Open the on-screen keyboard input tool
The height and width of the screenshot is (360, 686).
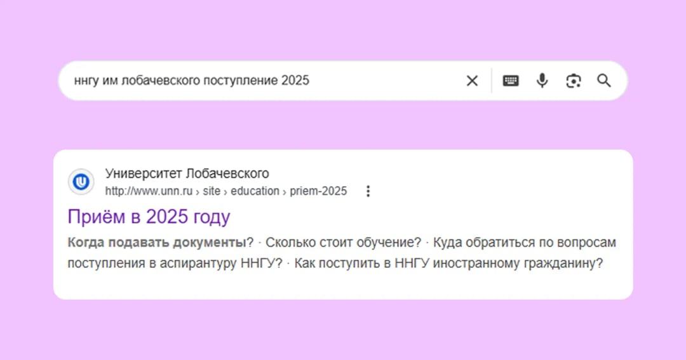[511, 81]
